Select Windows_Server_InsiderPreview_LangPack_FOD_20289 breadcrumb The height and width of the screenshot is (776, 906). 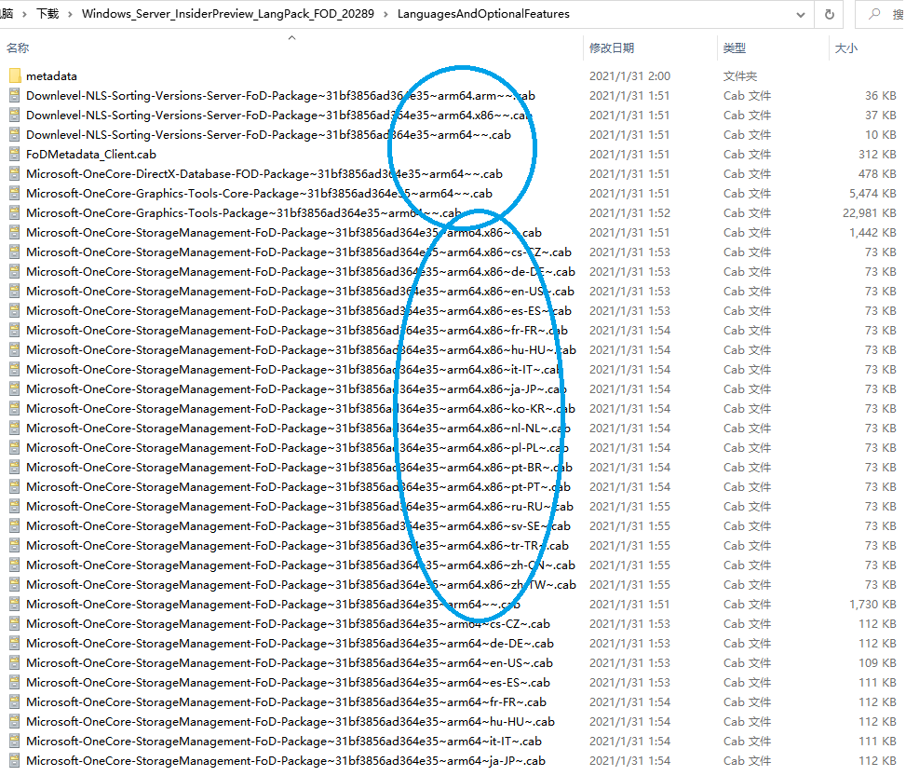[x=227, y=14]
